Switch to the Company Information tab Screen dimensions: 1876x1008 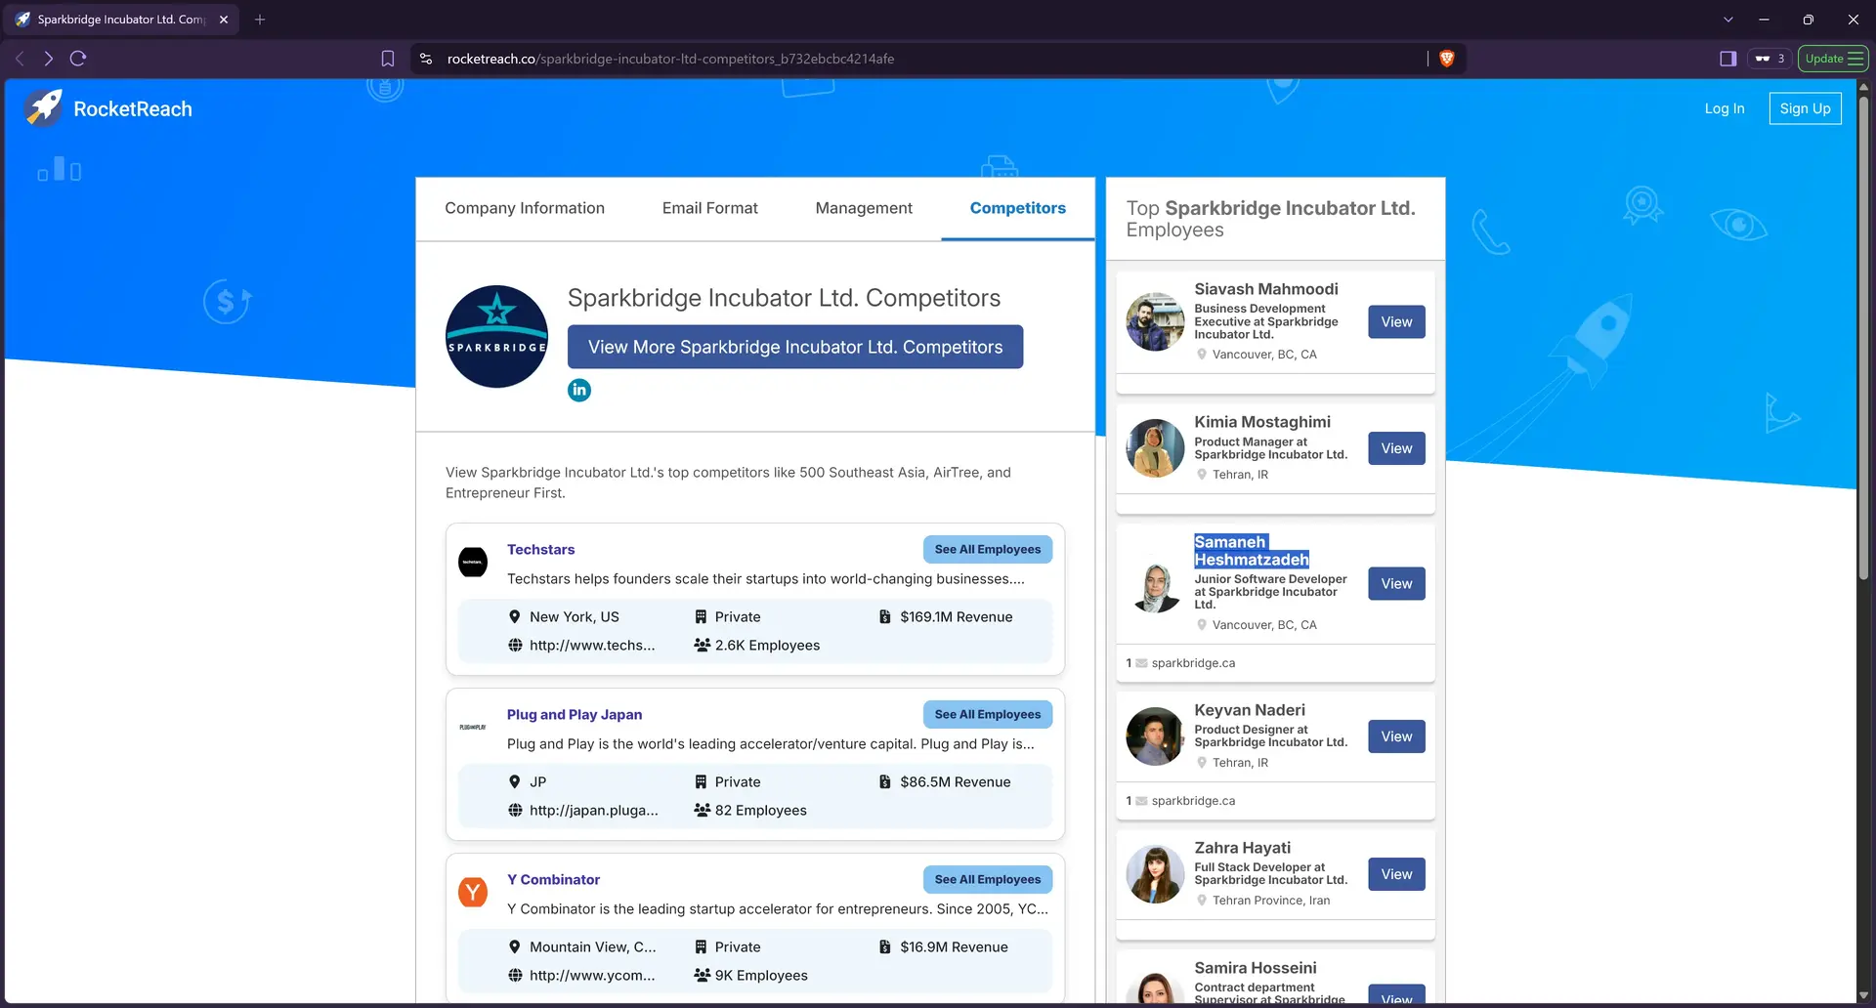point(525,208)
